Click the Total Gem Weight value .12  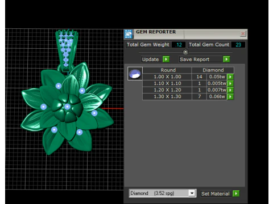[179, 45]
